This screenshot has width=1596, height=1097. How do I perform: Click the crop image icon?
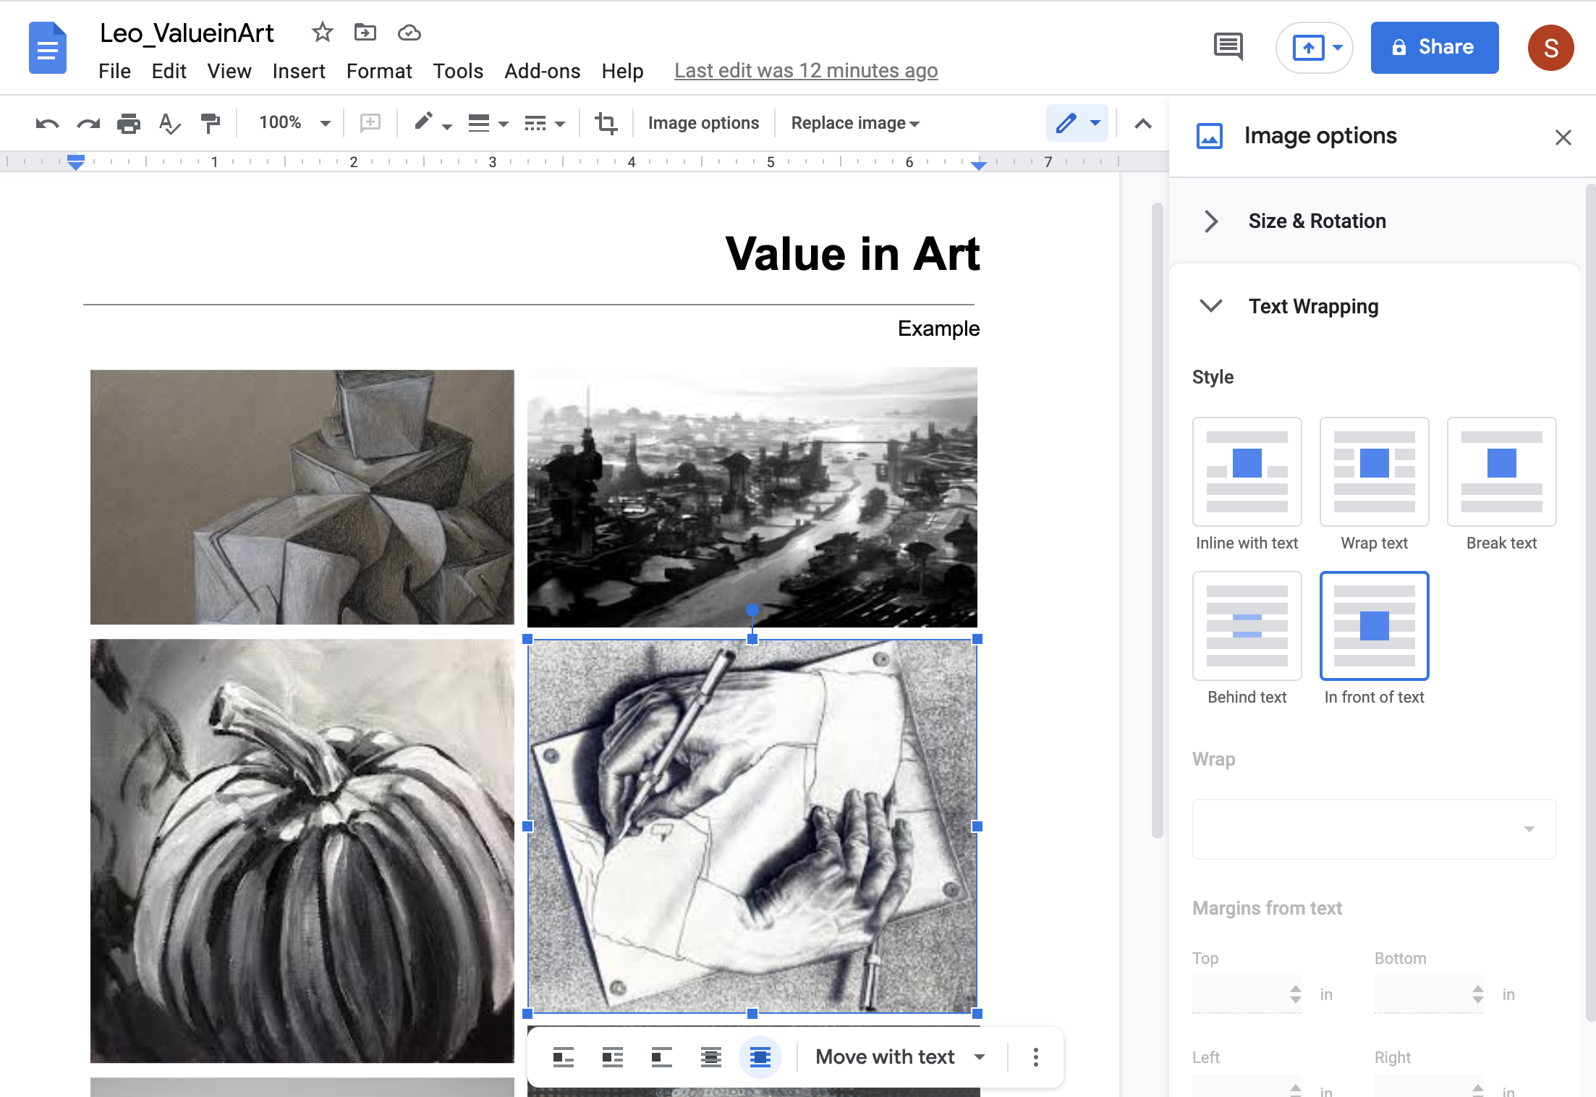[x=606, y=124]
